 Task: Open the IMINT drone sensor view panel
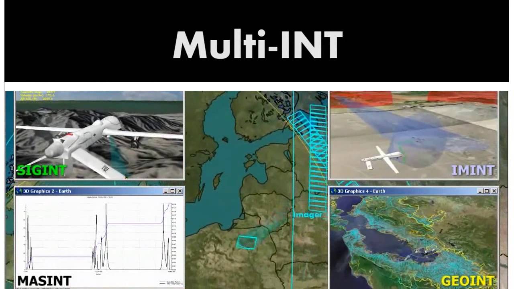414,135
